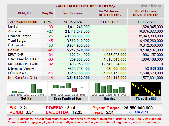Select the value 21,116,246,000
This screenshot has width=169, height=126.
pos(78,32)
